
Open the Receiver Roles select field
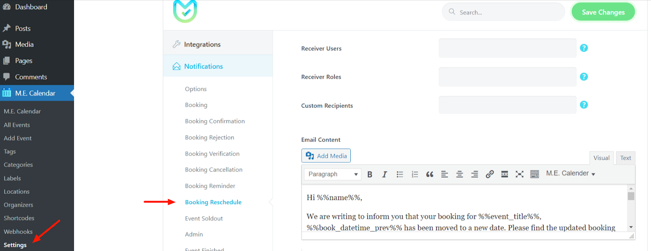point(507,77)
